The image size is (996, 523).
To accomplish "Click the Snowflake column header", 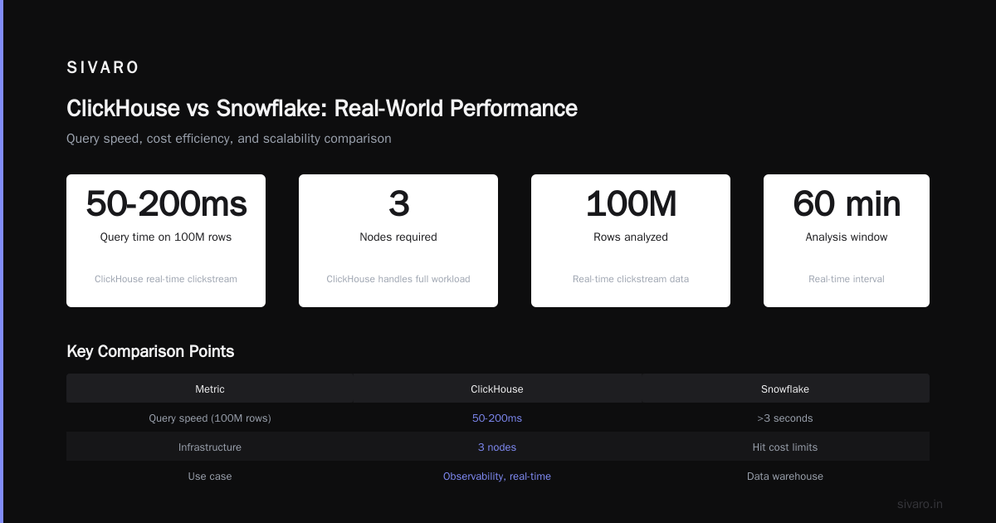I will pyautogui.click(x=785, y=389).
